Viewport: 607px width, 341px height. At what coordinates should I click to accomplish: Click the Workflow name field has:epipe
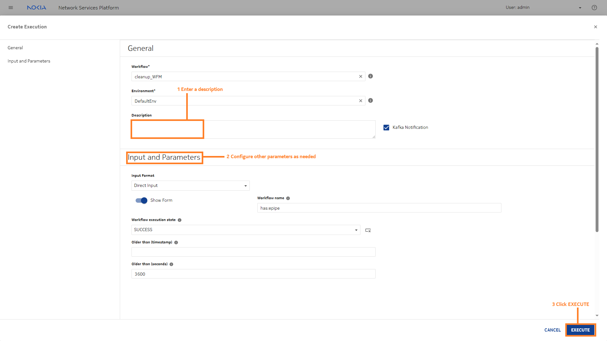pyautogui.click(x=379, y=208)
